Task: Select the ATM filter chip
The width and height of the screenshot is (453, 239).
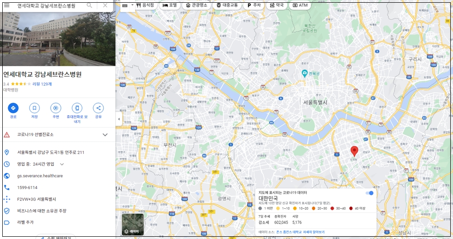Action: tap(300, 5)
